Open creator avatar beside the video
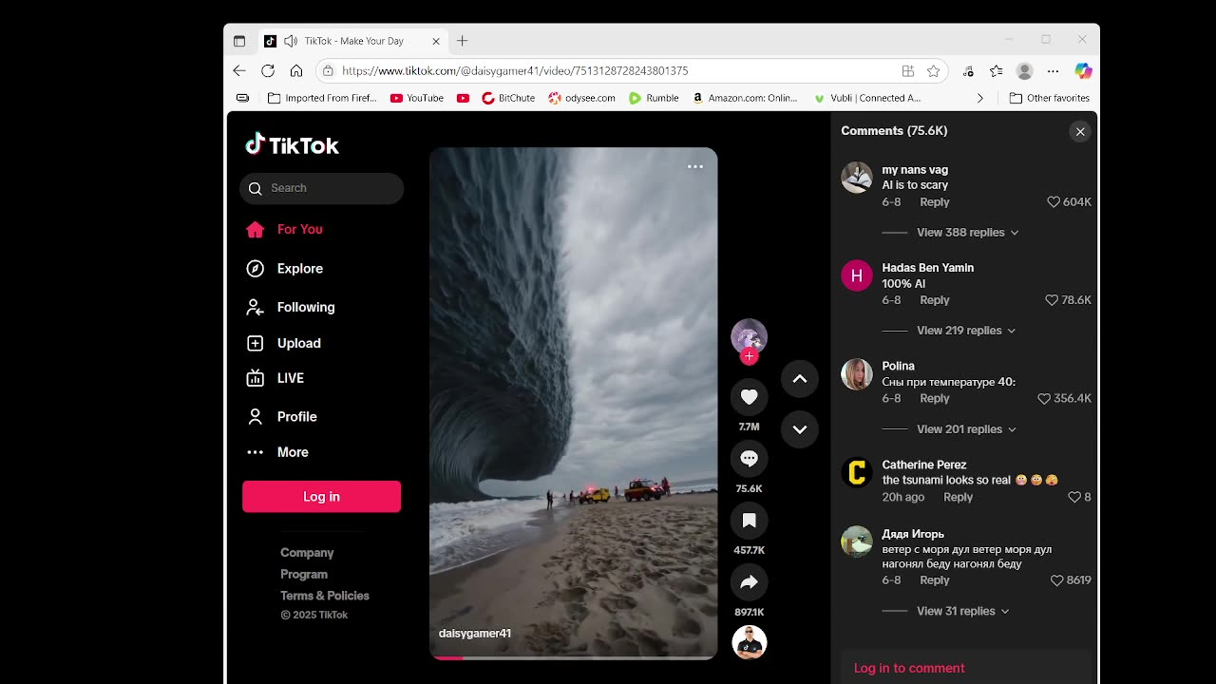1216x684 pixels. click(x=749, y=335)
